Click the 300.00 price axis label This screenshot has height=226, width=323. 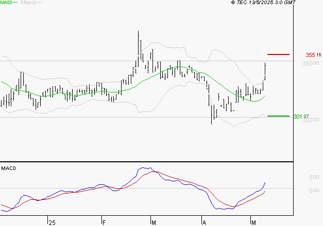[x=311, y=120]
